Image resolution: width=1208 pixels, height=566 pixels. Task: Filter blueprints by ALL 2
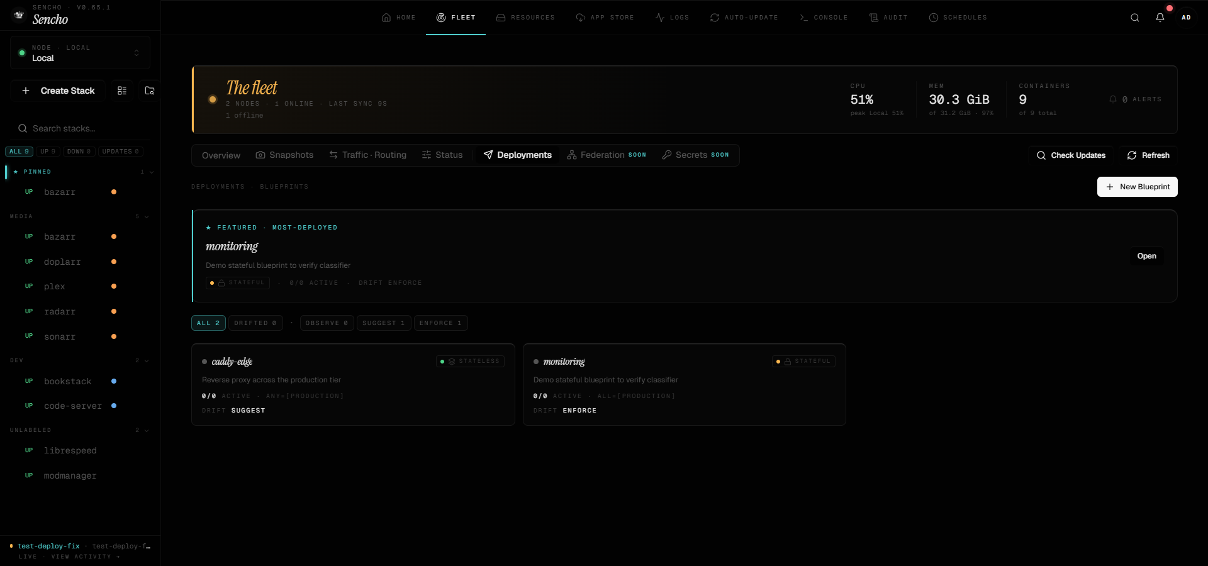208,323
